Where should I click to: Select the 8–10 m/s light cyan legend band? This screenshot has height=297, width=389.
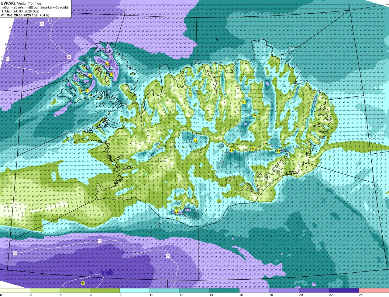[135, 290]
